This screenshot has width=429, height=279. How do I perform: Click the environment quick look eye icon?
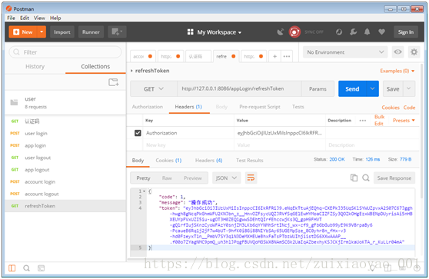click(x=397, y=52)
